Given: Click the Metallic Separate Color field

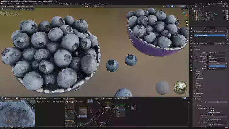Looking at the screenshot, I should coord(216,59).
